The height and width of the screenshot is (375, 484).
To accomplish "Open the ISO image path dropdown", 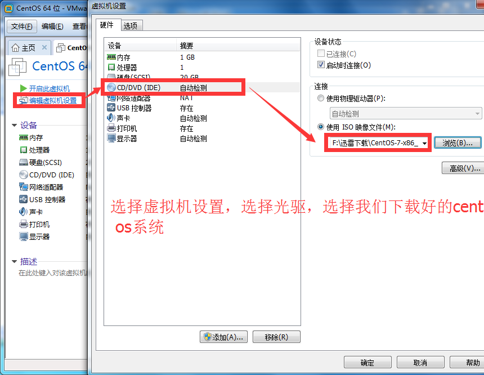I will [424, 143].
